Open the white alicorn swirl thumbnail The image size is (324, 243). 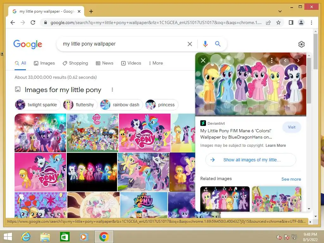[93, 205]
